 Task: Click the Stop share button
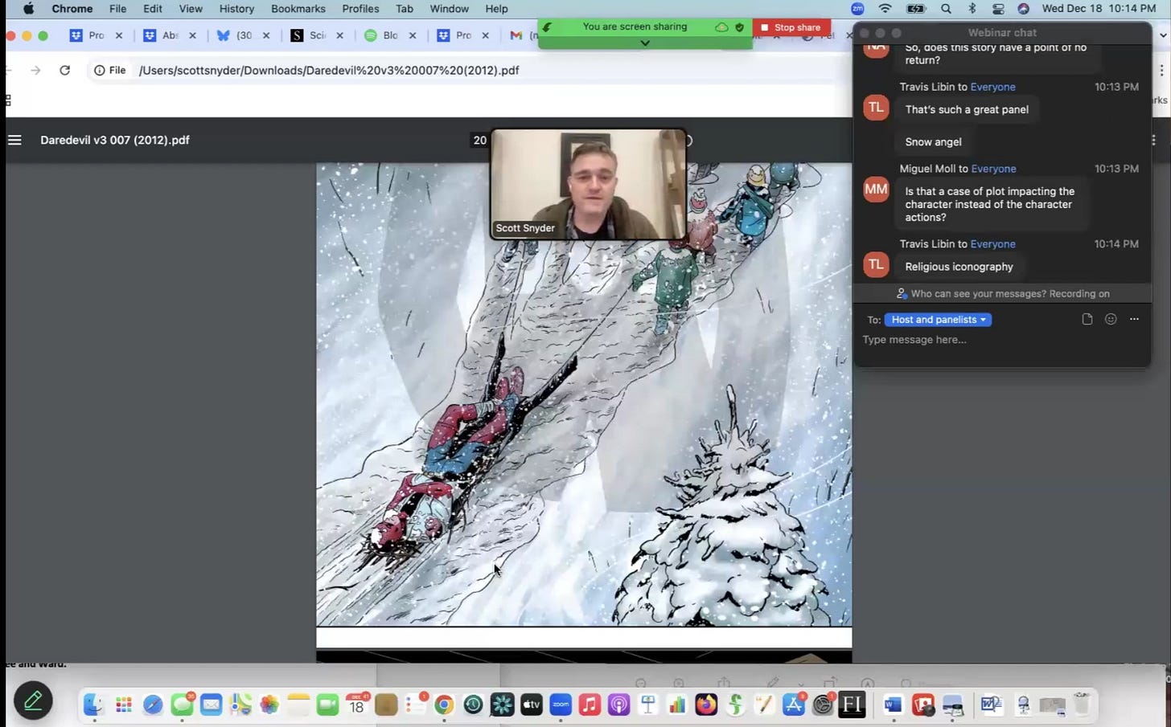pyautogui.click(x=791, y=27)
